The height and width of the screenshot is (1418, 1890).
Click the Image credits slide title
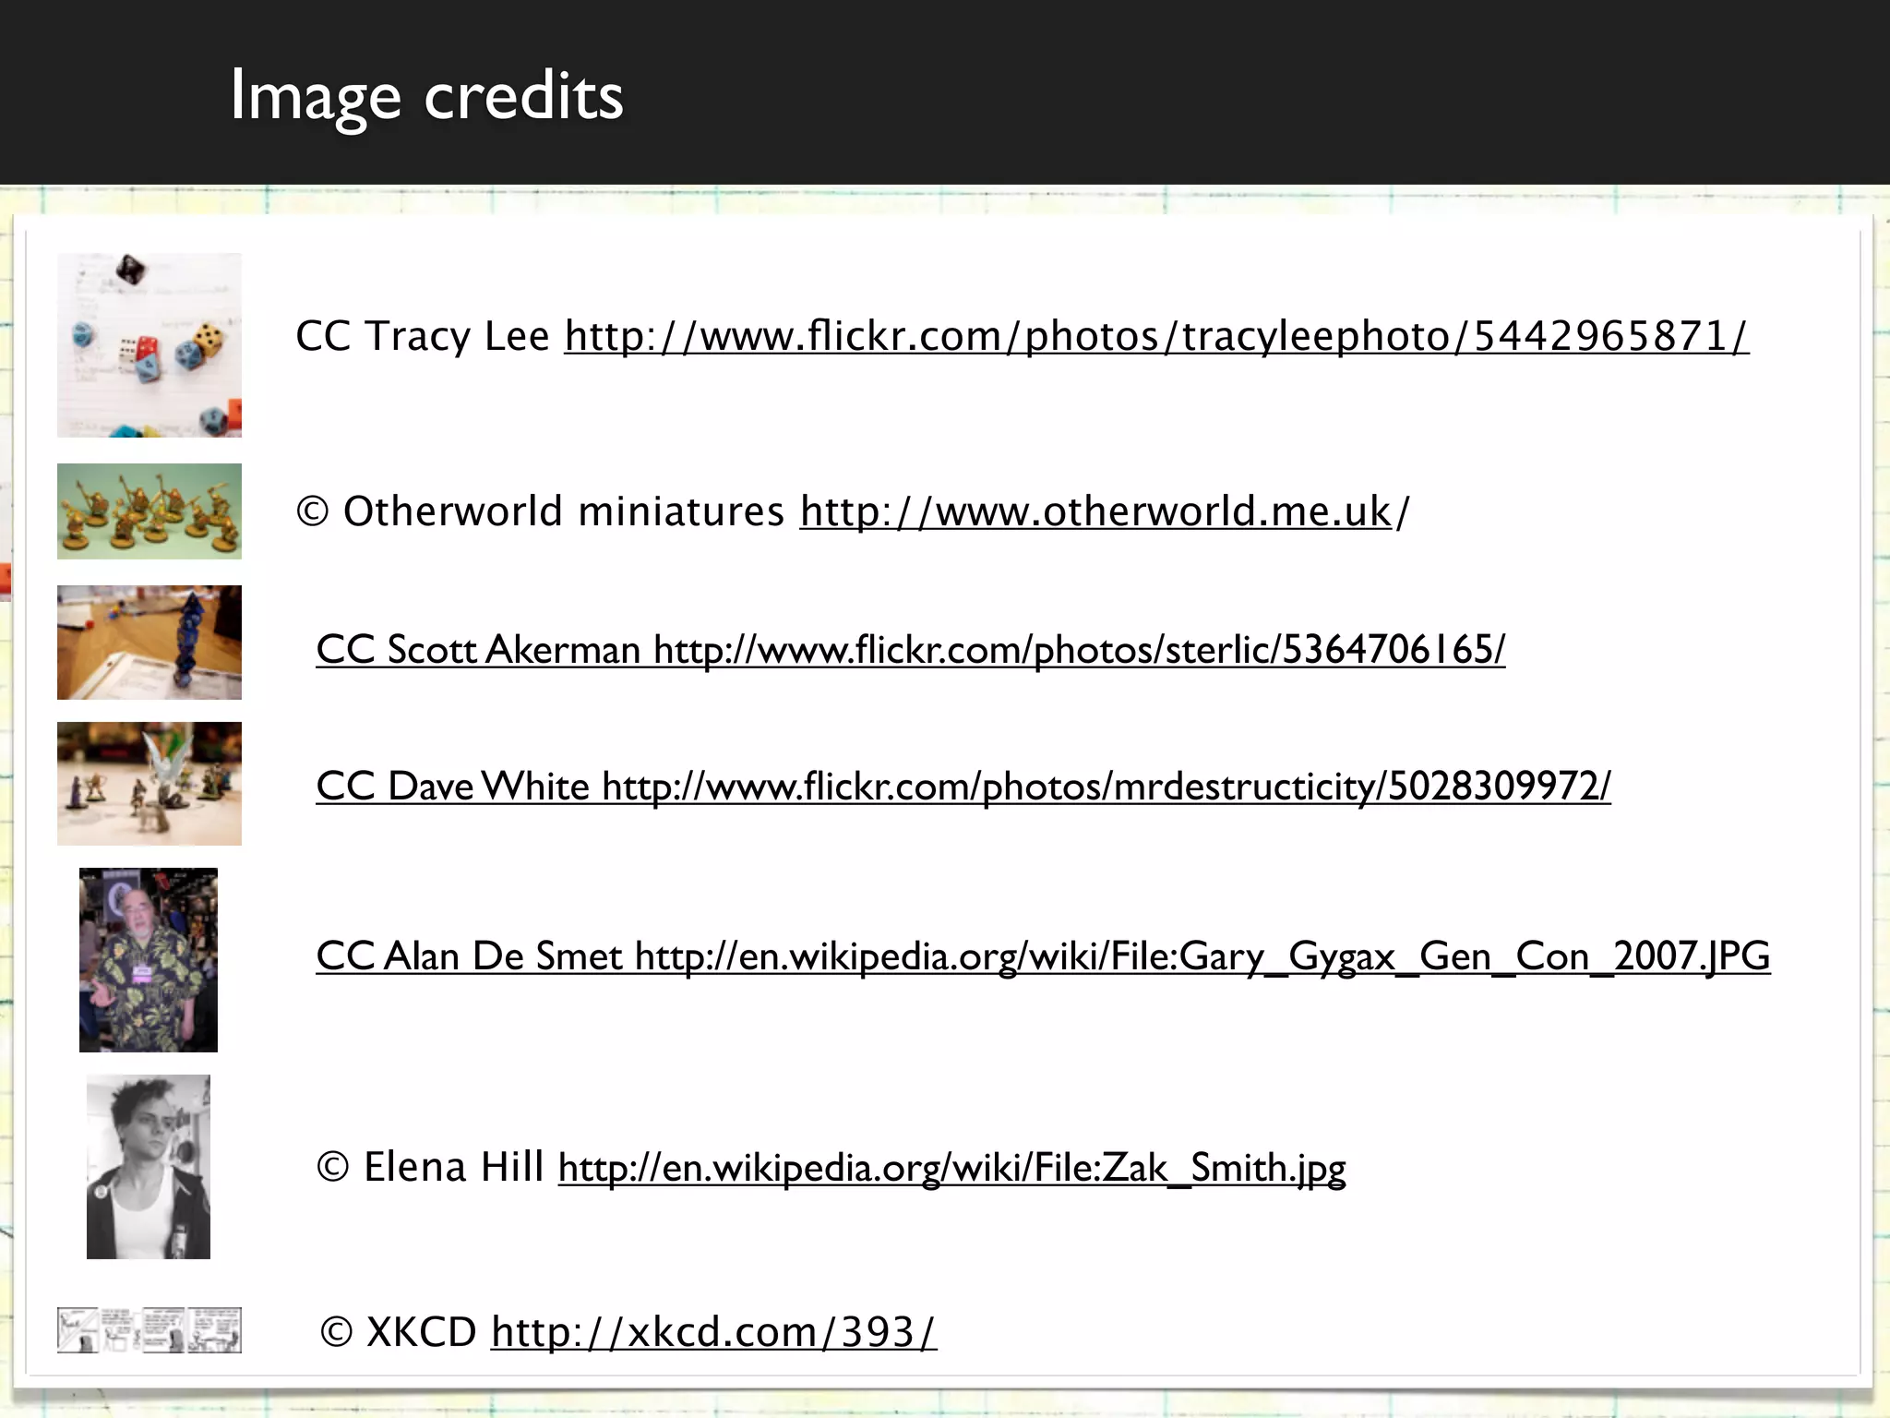[x=426, y=96]
